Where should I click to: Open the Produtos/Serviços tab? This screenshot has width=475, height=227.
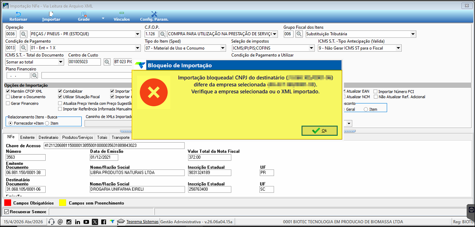click(x=78, y=137)
